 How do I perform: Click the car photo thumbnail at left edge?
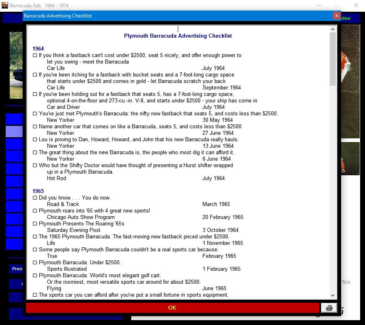16,66
